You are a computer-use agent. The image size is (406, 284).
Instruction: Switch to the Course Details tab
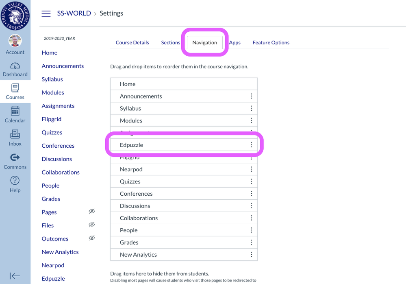132,42
